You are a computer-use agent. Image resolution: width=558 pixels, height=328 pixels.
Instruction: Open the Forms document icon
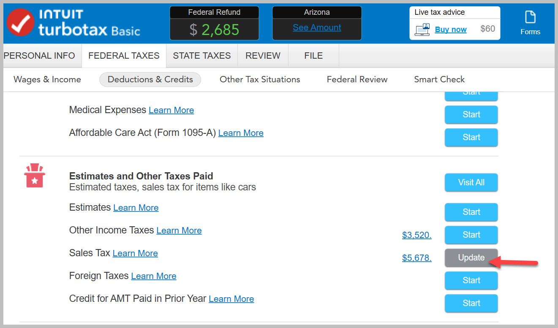pos(530,17)
